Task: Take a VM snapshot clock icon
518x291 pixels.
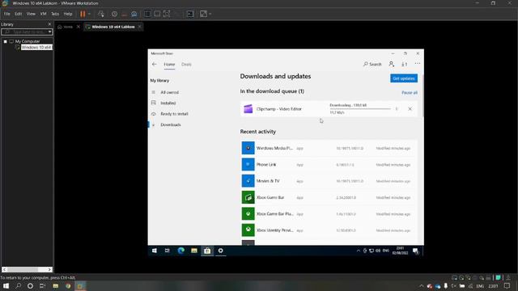Action: click(x=114, y=14)
